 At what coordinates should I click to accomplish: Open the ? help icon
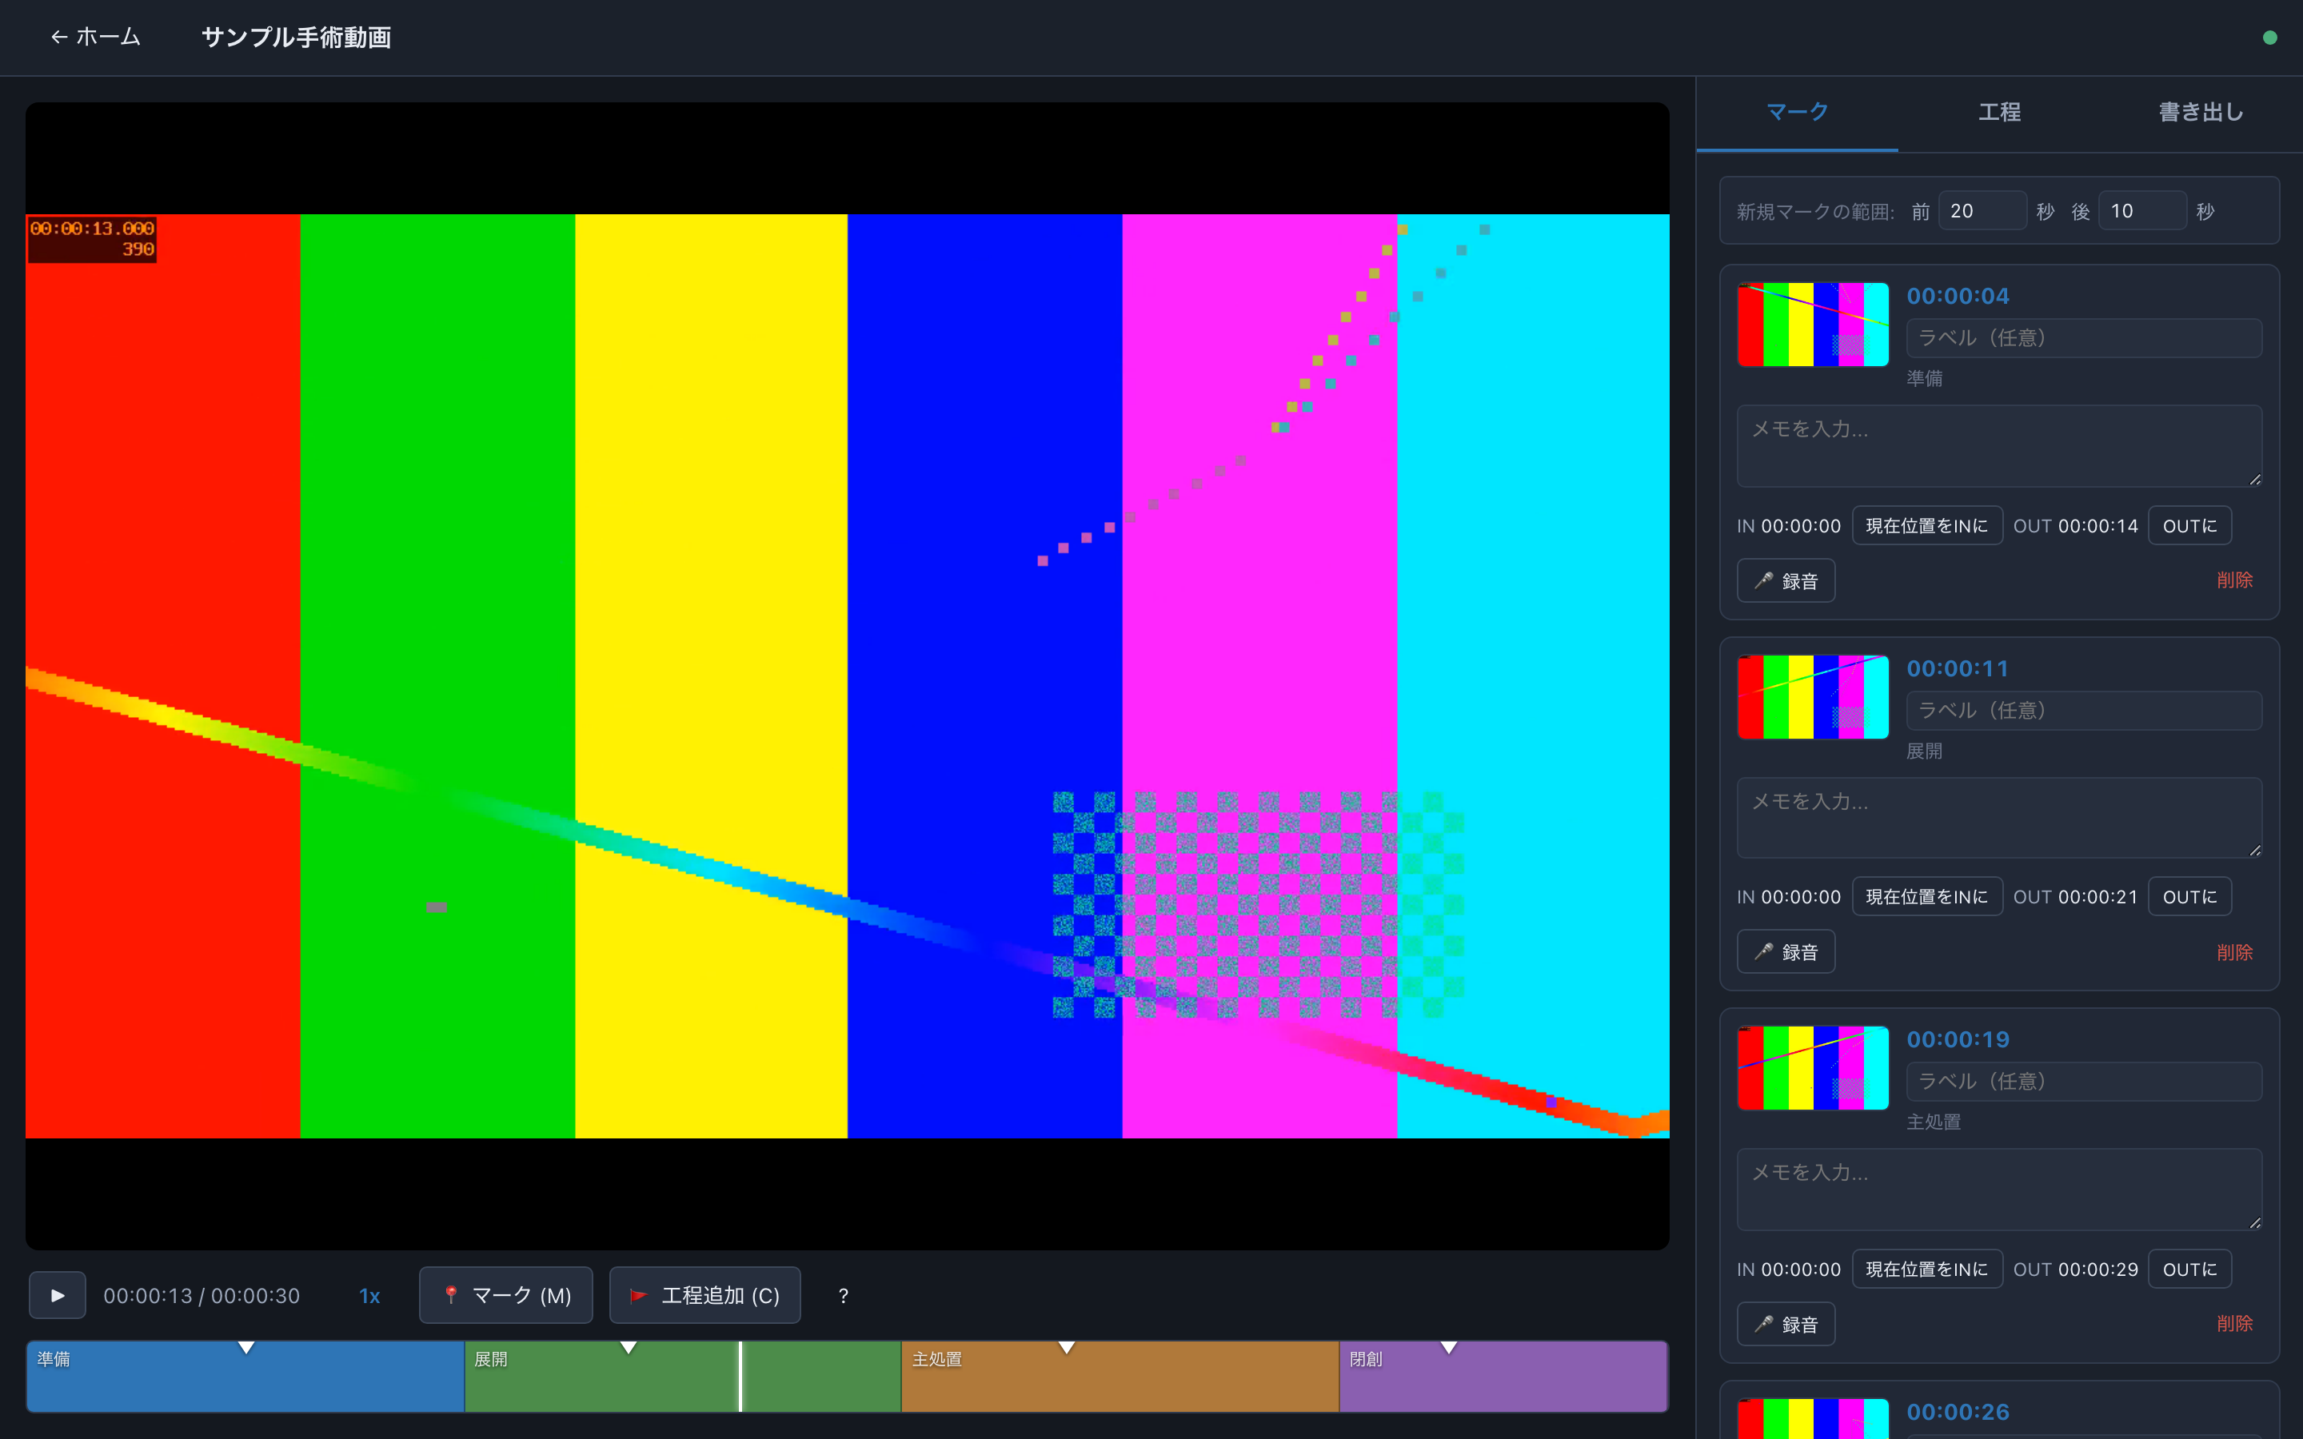click(x=843, y=1295)
